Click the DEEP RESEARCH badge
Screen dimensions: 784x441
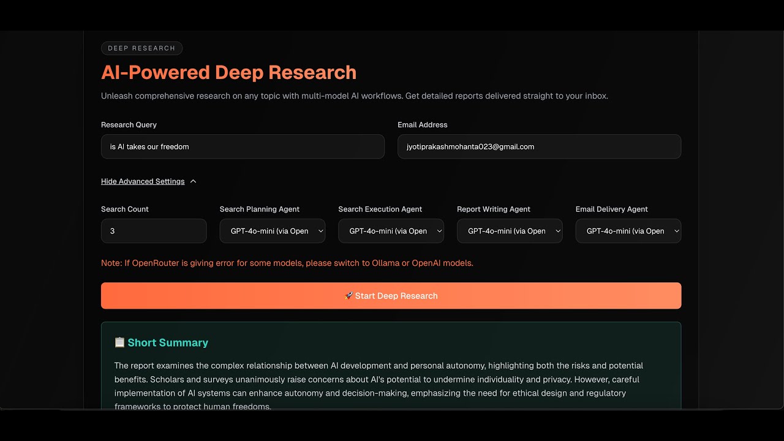coord(141,48)
